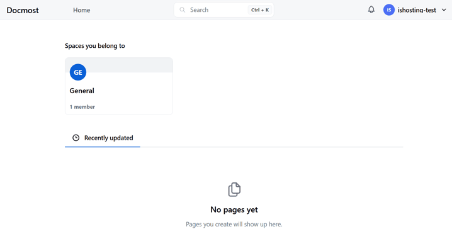452x251 pixels.
Task: Click the clock icon on Recently updated
Action: pyautogui.click(x=76, y=138)
